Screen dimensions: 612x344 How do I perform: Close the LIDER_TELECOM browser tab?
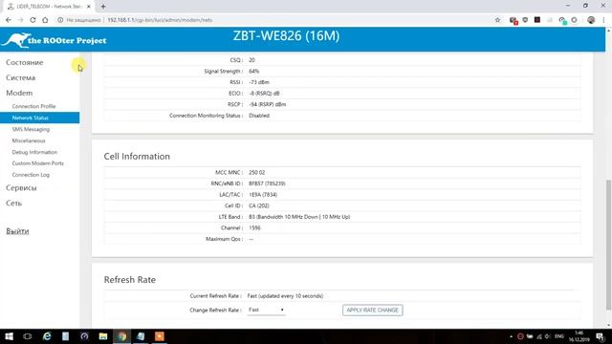[89, 7]
